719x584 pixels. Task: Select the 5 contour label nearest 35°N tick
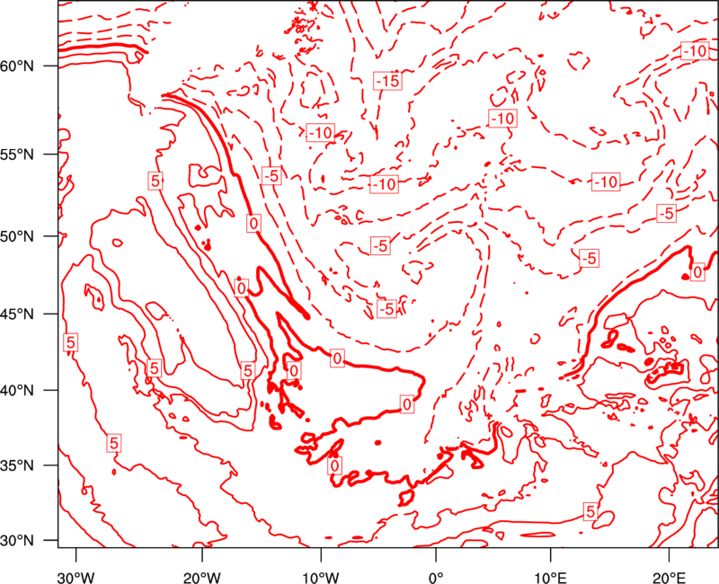pyautogui.click(x=114, y=443)
